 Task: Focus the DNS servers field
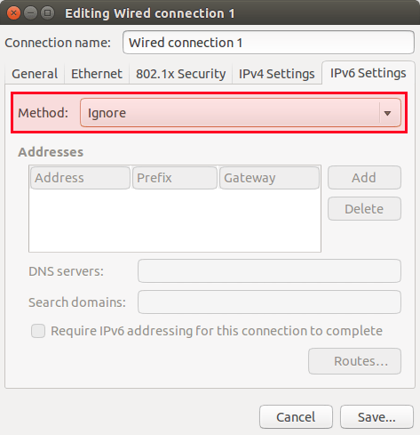point(269,271)
